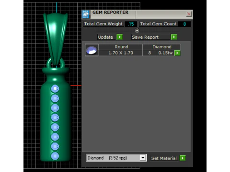Select the Round shape cell
Screen dimensions: 230x172
pyautogui.click(x=121, y=47)
